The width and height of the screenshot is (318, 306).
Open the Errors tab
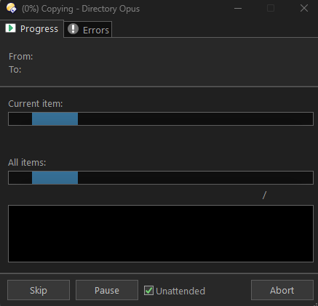click(88, 29)
